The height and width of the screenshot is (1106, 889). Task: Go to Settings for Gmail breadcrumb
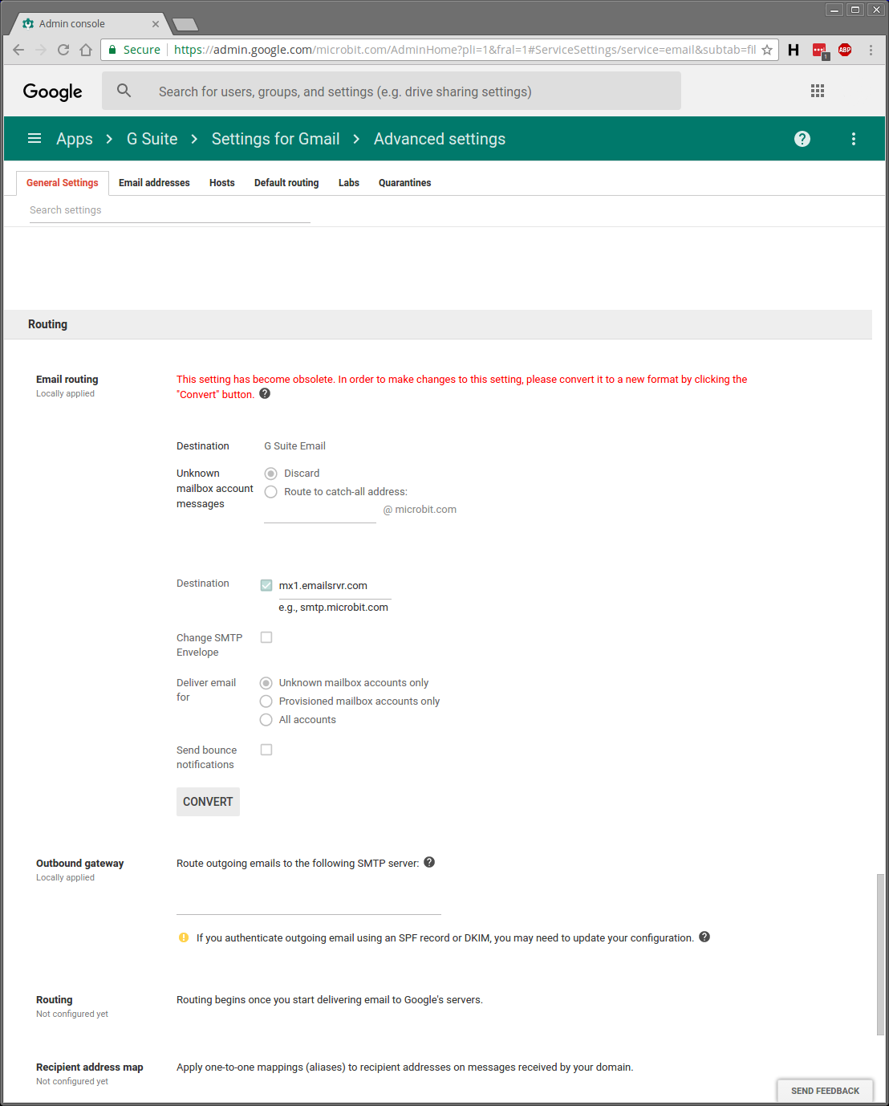(x=276, y=139)
